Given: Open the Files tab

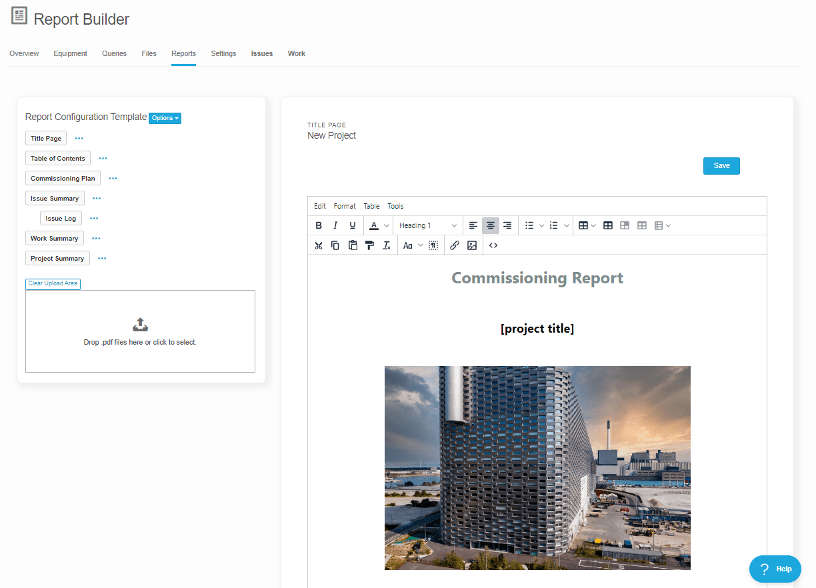Looking at the screenshot, I should [x=149, y=53].
